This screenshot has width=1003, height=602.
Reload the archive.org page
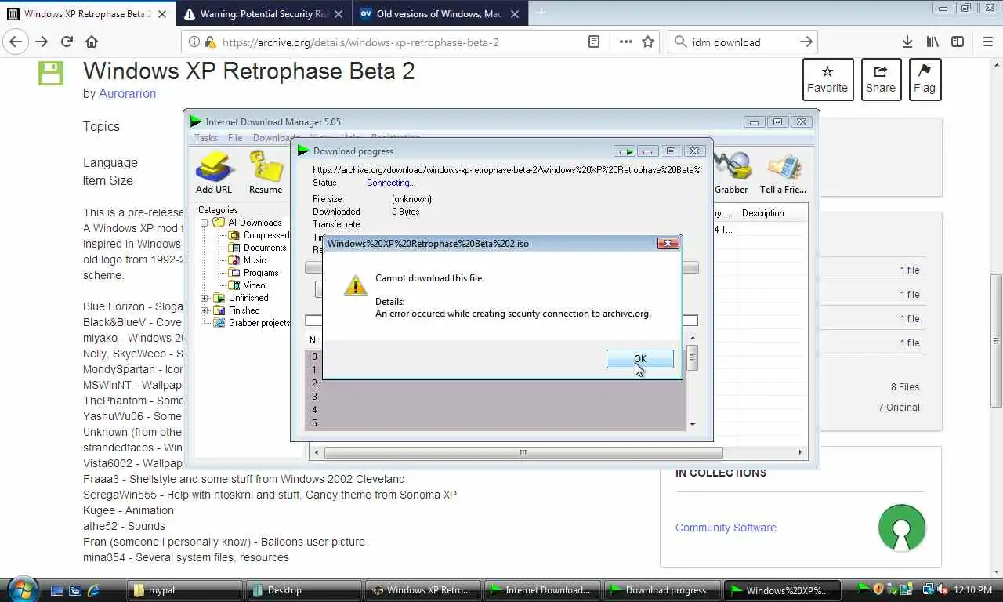(67, 42)
